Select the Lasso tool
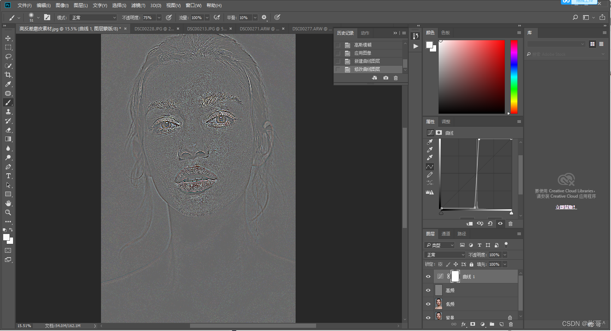 coord(8,56)
